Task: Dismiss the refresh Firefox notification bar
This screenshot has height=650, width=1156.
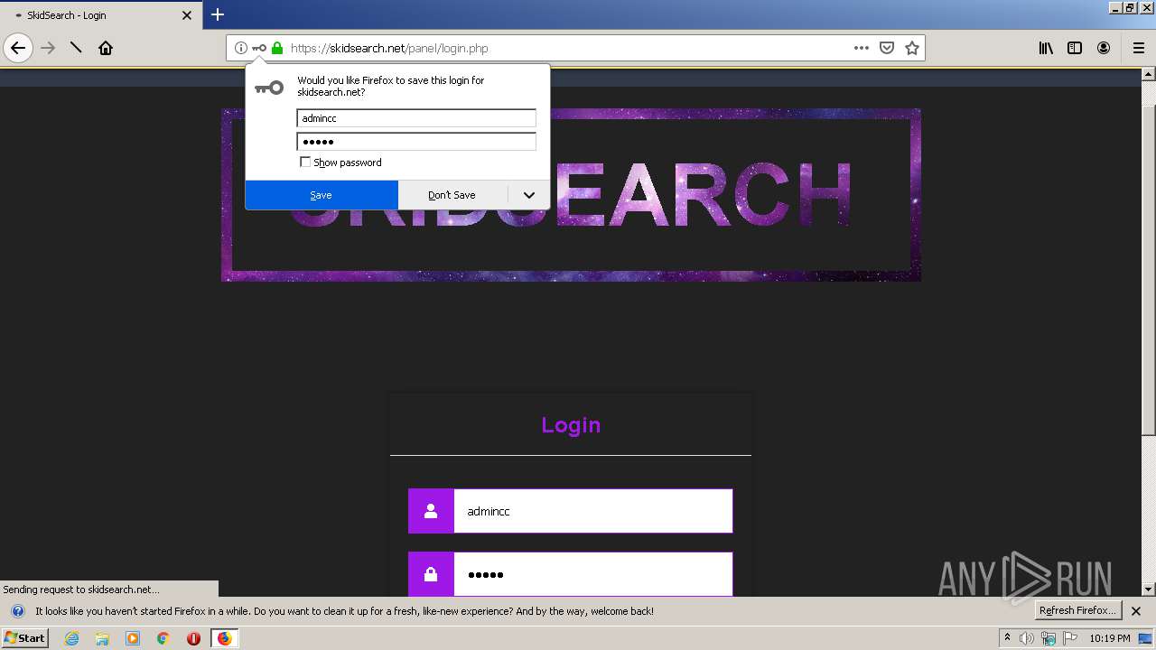Action: click(x=1136, y=611)
